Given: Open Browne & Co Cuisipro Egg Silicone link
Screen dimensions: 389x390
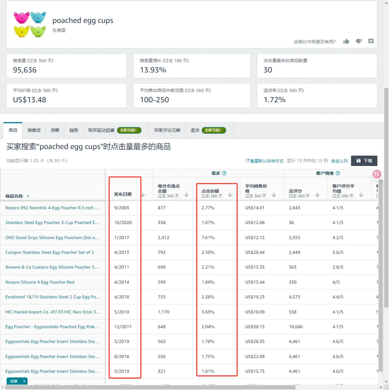Looking at the screenshot, I should (x=52, y=267).
